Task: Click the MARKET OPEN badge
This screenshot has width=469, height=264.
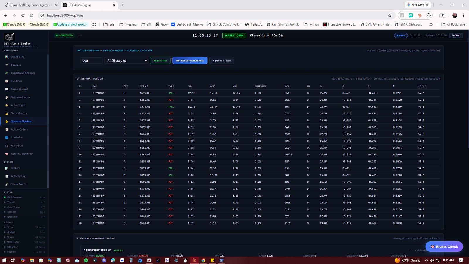Action: pos(234,35)
